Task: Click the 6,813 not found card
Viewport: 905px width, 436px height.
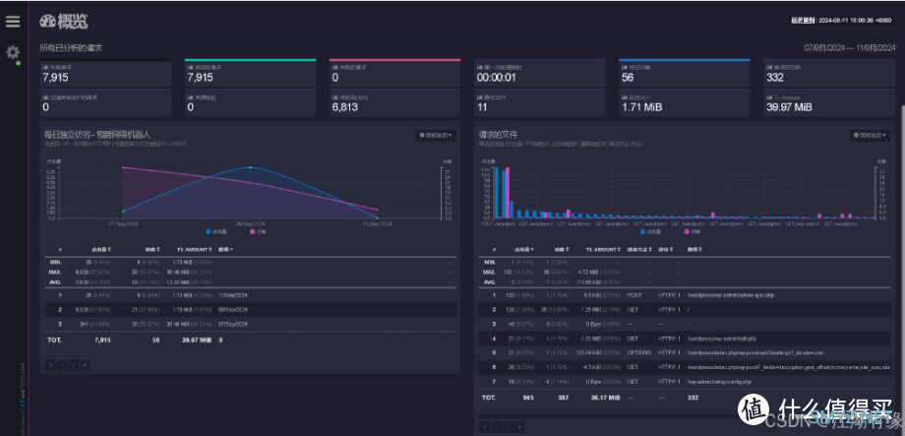Action: click(x=394, y=102)
